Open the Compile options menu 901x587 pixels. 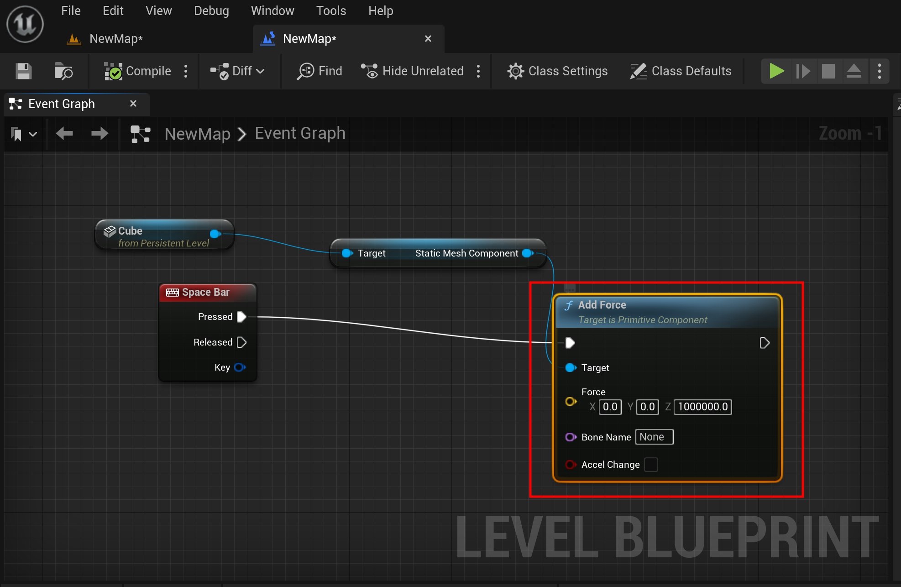186,71
